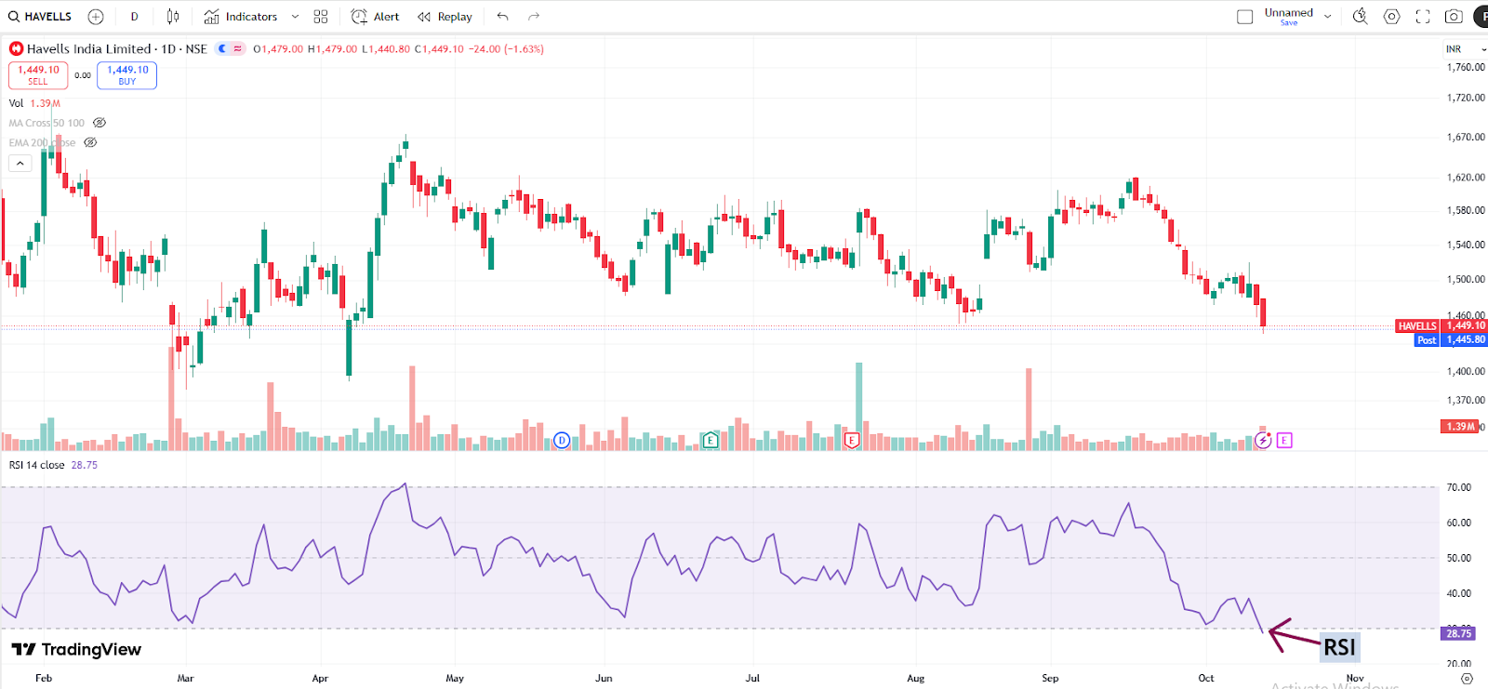Undo the last chart action
This screenshot has height=689, width=1488.
pos(503,17)
